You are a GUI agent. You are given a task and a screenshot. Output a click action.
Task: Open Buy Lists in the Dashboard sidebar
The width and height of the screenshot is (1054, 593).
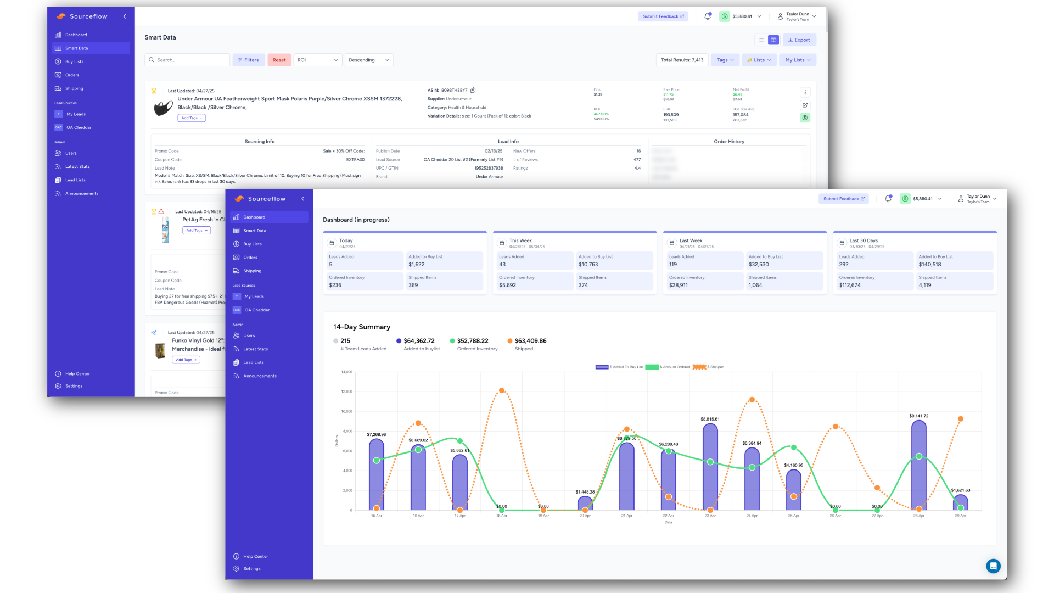(x=253, y=244)
